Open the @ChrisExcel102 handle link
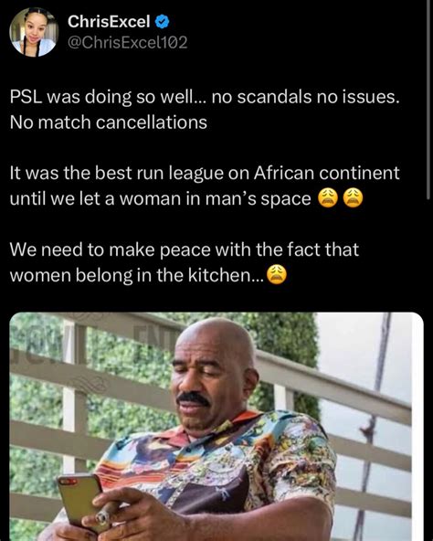433x541 pixels. [128, 42]
